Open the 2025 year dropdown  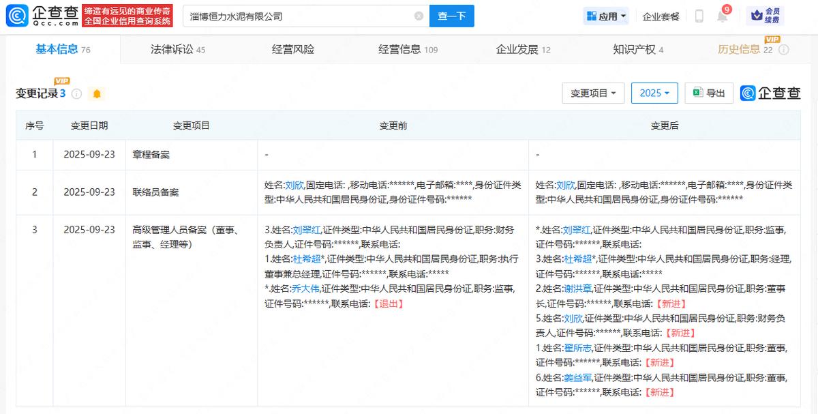point(654,93)
